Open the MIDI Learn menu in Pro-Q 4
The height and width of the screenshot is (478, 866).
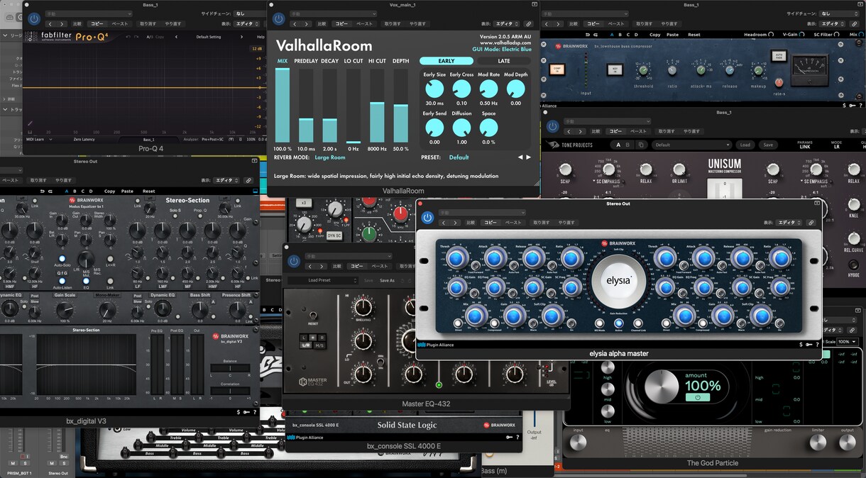40,139
